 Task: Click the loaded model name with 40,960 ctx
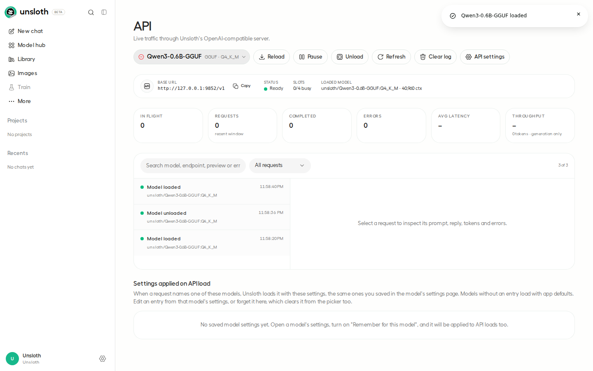click(371, 89)
